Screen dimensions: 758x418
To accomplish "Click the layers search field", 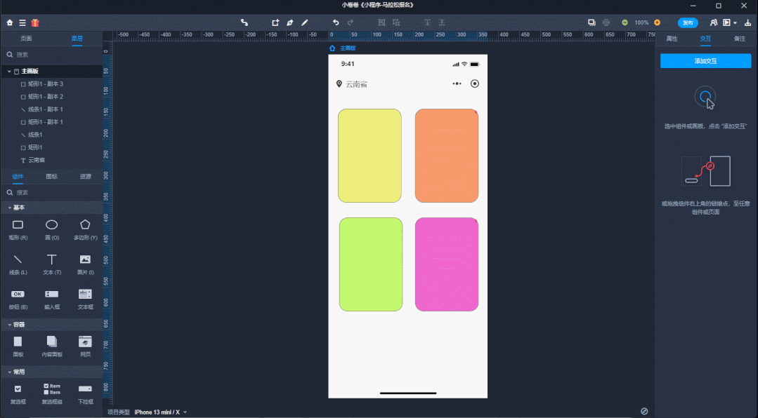I will (x=51, y=55).
